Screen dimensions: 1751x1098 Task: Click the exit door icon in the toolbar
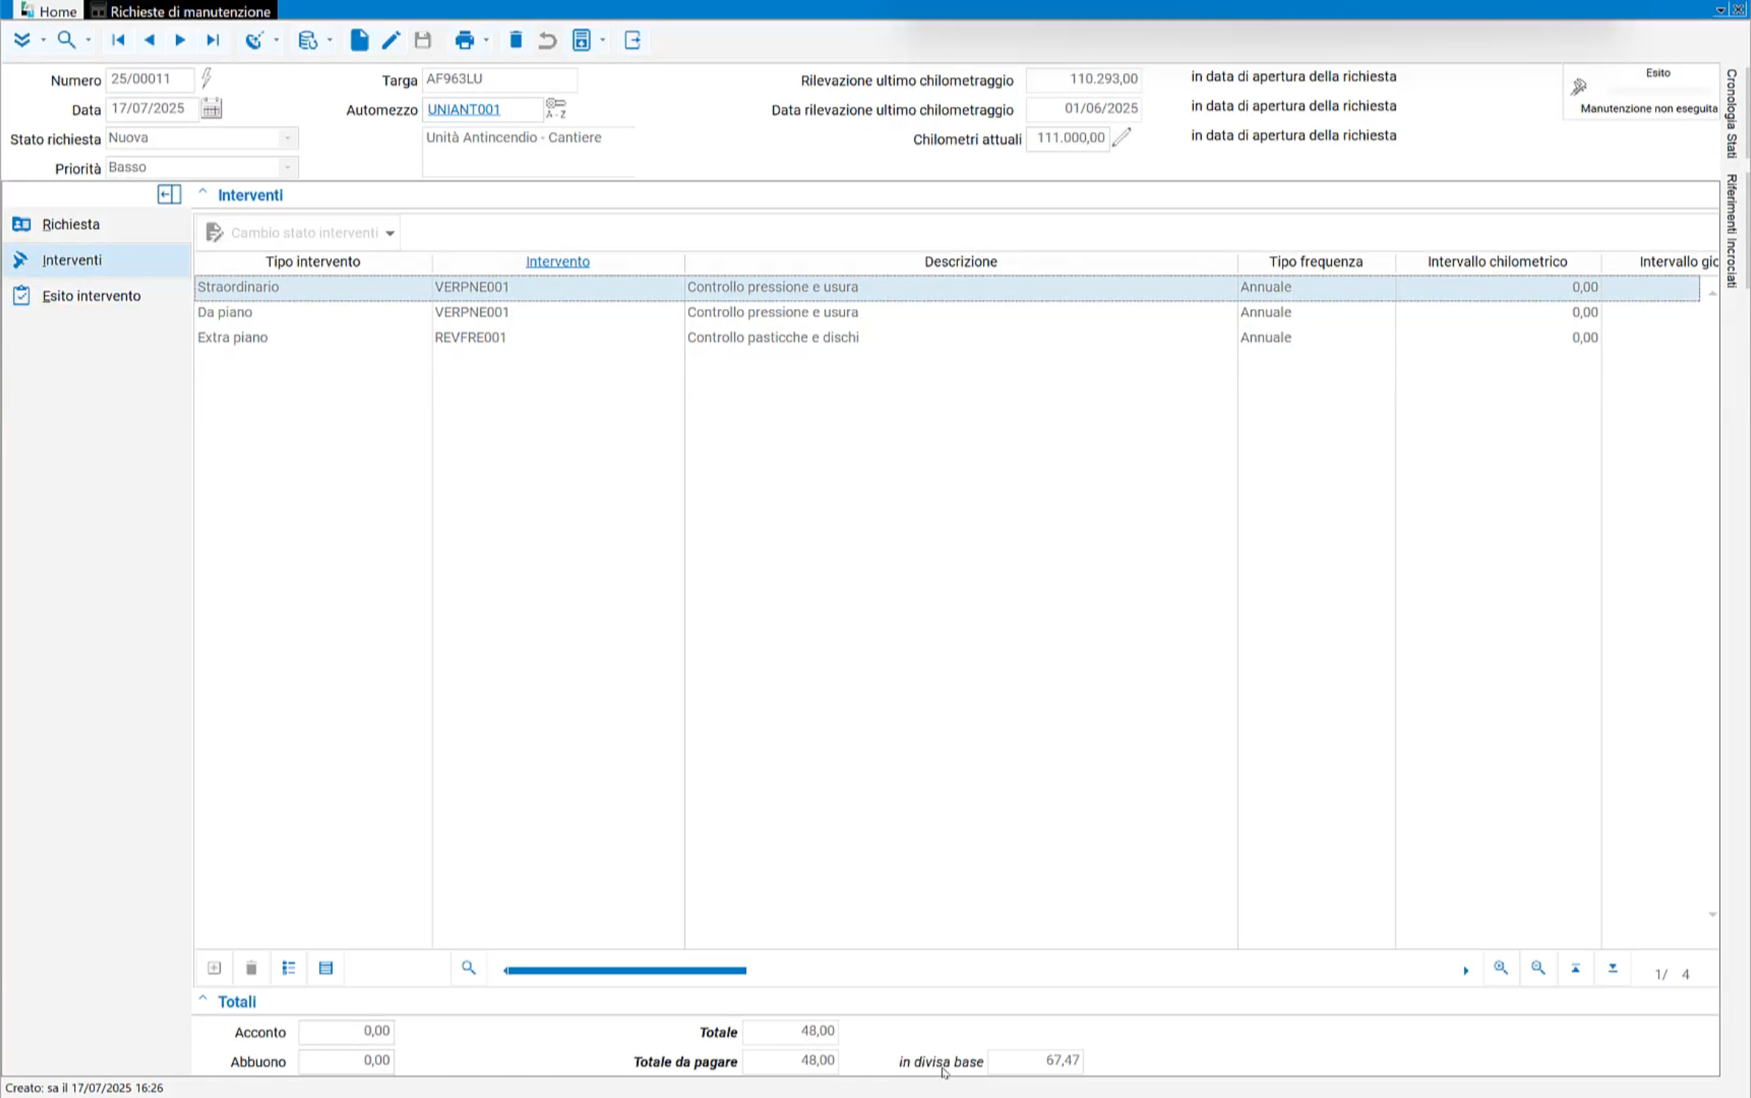[x=632, y=40]
